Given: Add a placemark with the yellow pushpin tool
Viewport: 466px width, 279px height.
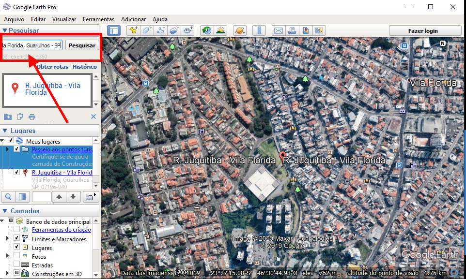Looking at the screenshot, I should tap(133, 30).
